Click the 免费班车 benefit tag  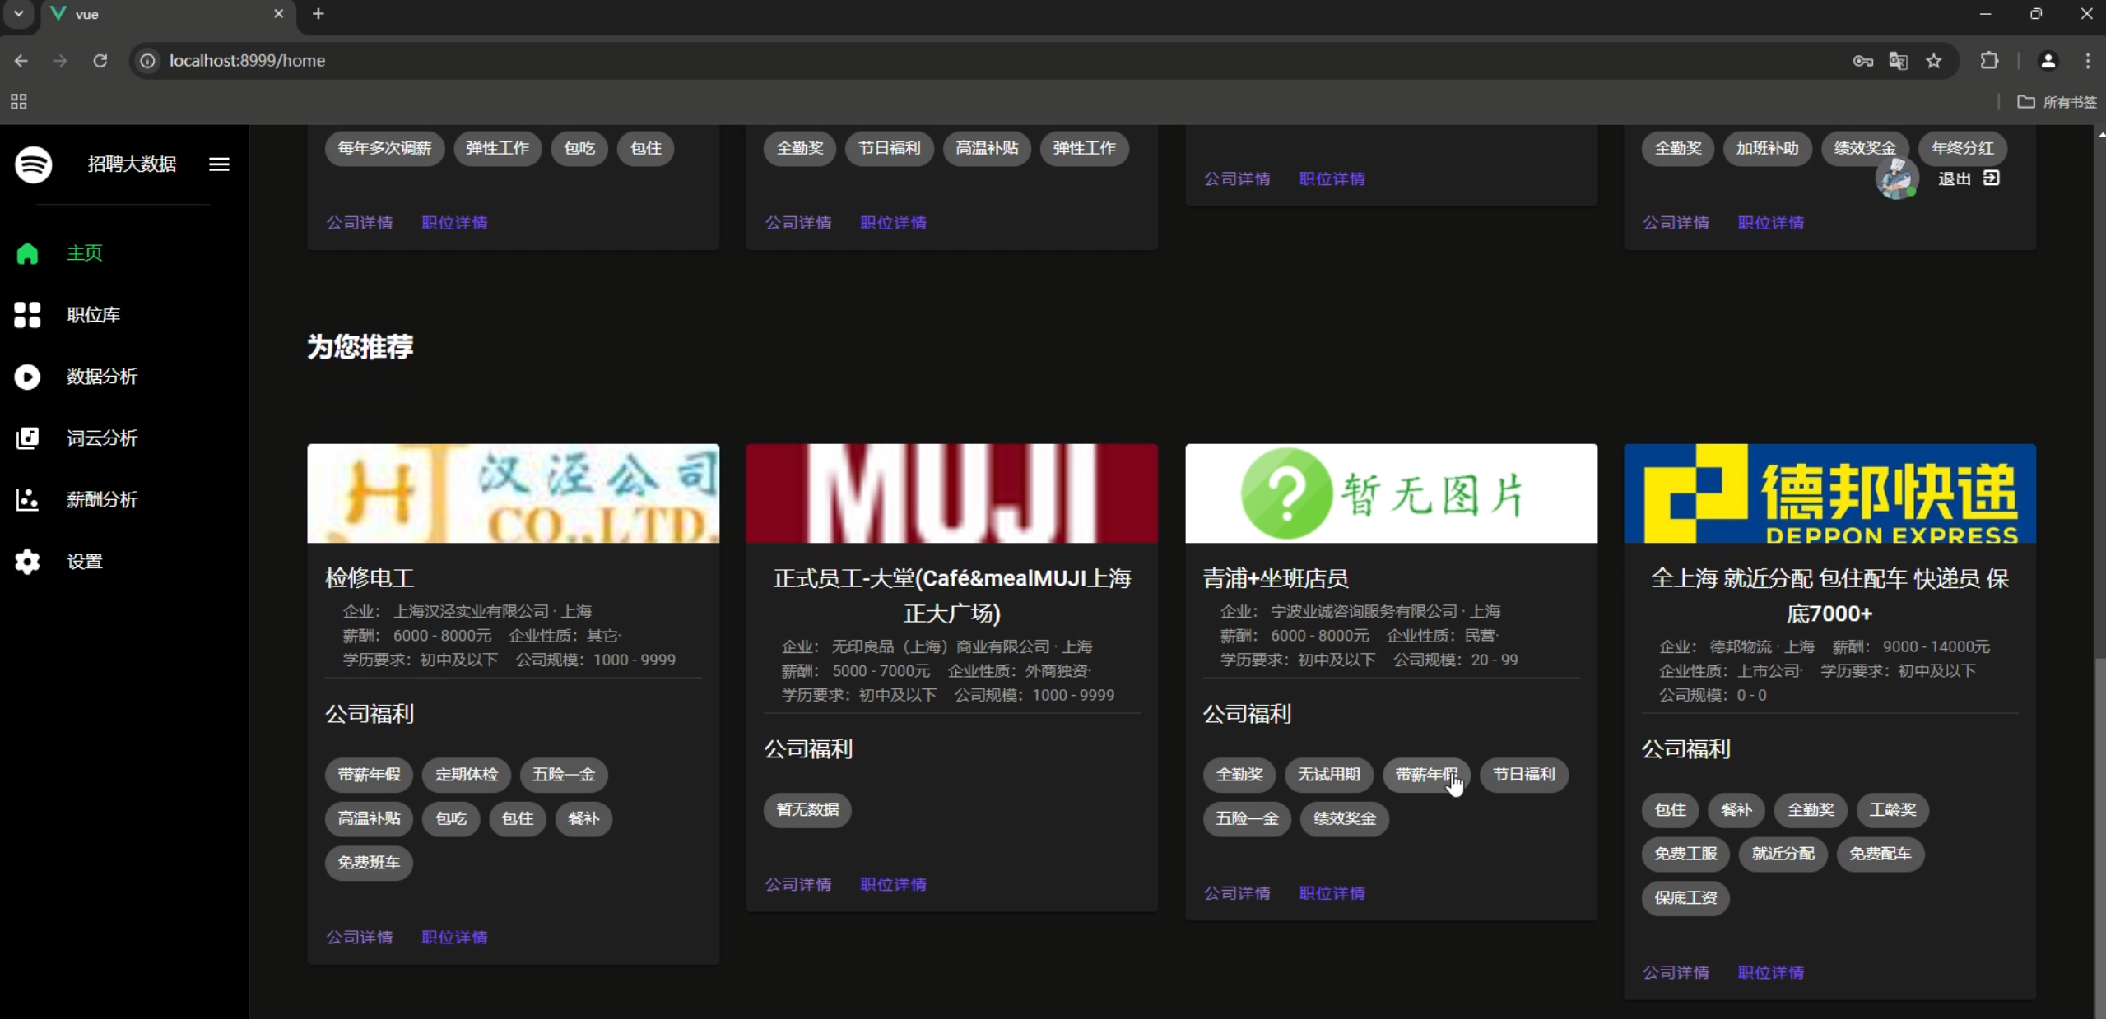(x=369, y=863)
